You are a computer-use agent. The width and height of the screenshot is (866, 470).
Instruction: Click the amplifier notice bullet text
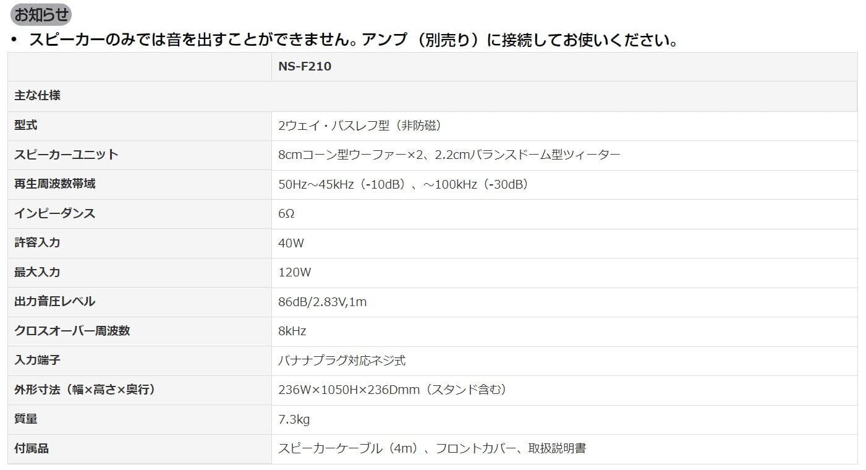(x=354, y=41)
